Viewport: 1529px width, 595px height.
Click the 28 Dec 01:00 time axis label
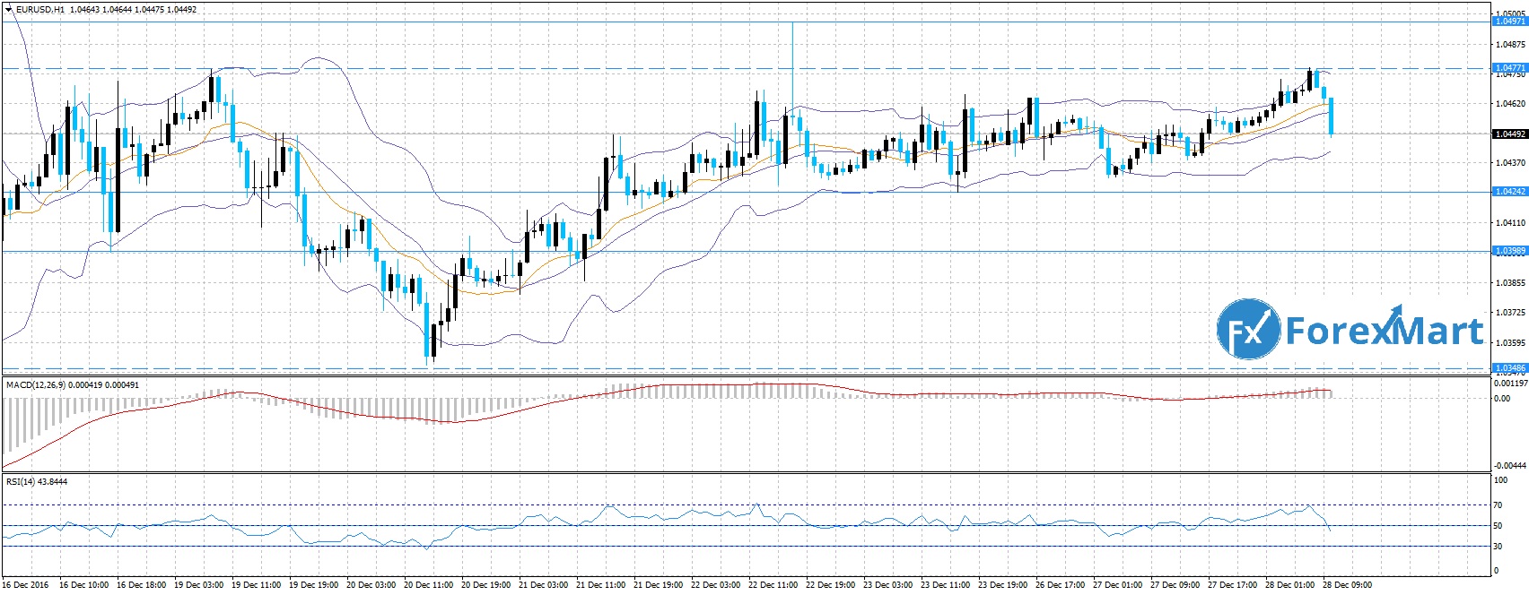[x=1290, y=585]
